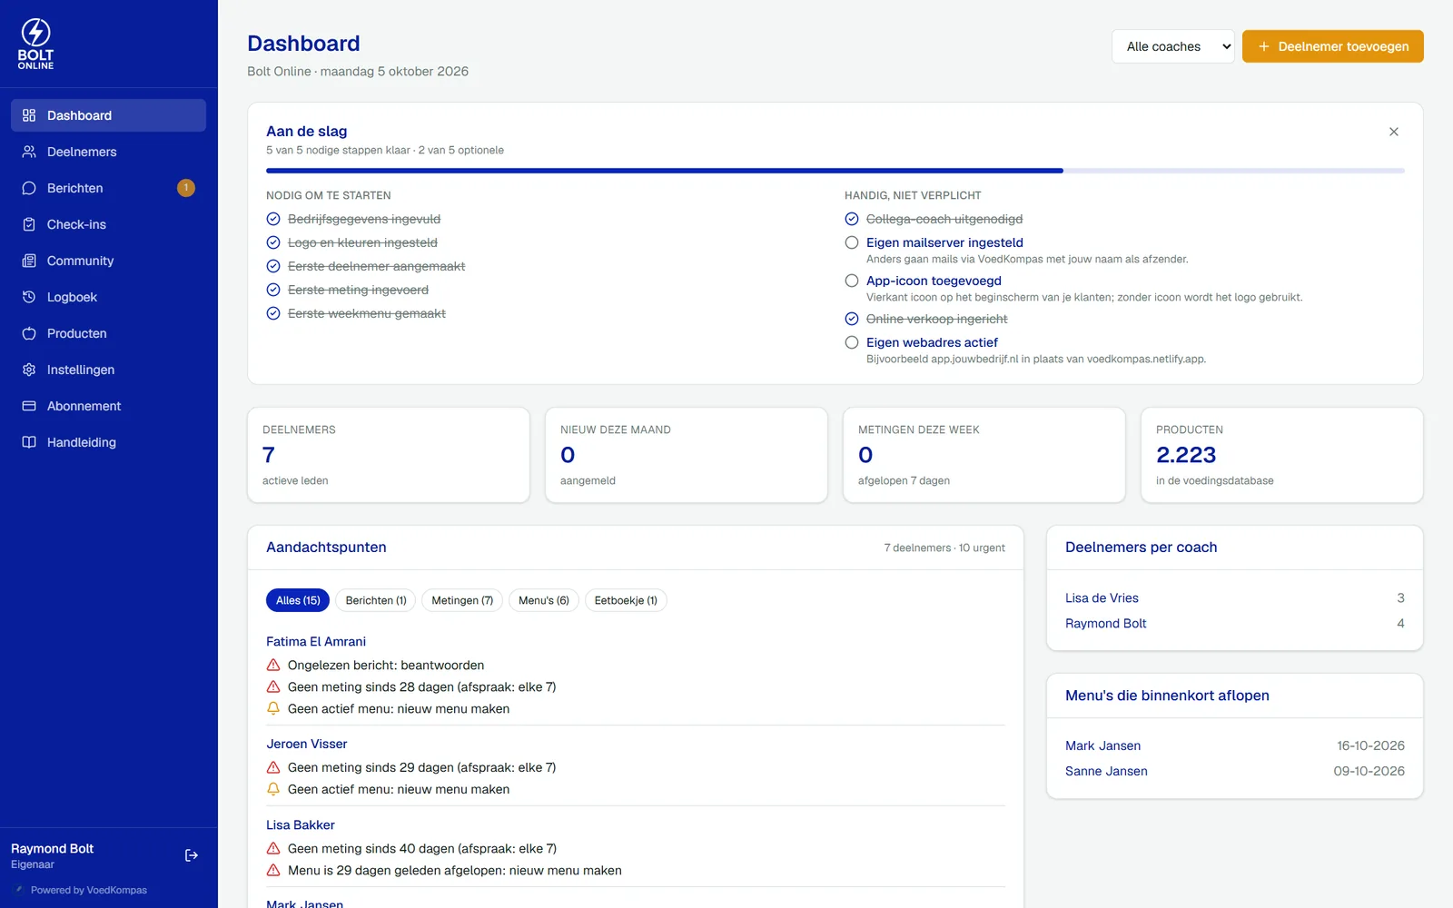Click the Deelnemers people icon
Screen dimensions: 1453x908
(29, 152)
